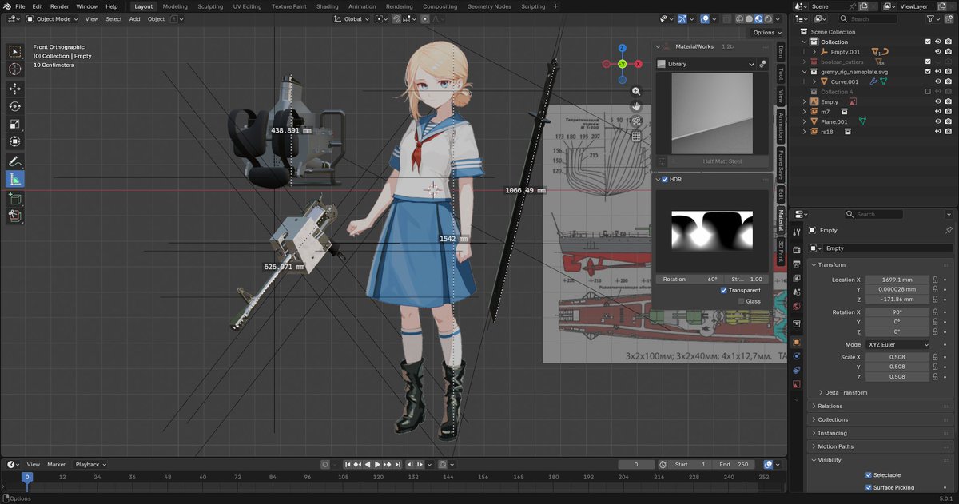Switch to the Modeling workspace tab
The image size is (959, 504).
(175, 6)
